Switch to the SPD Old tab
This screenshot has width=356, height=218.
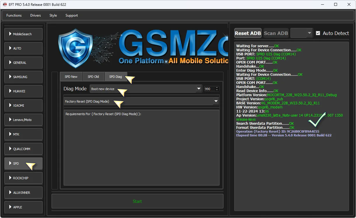point(93,77)
